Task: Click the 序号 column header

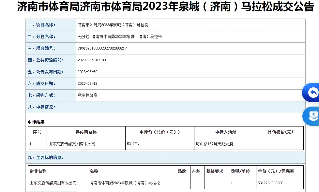Action: pyautogui.click(x=37, y=132)
